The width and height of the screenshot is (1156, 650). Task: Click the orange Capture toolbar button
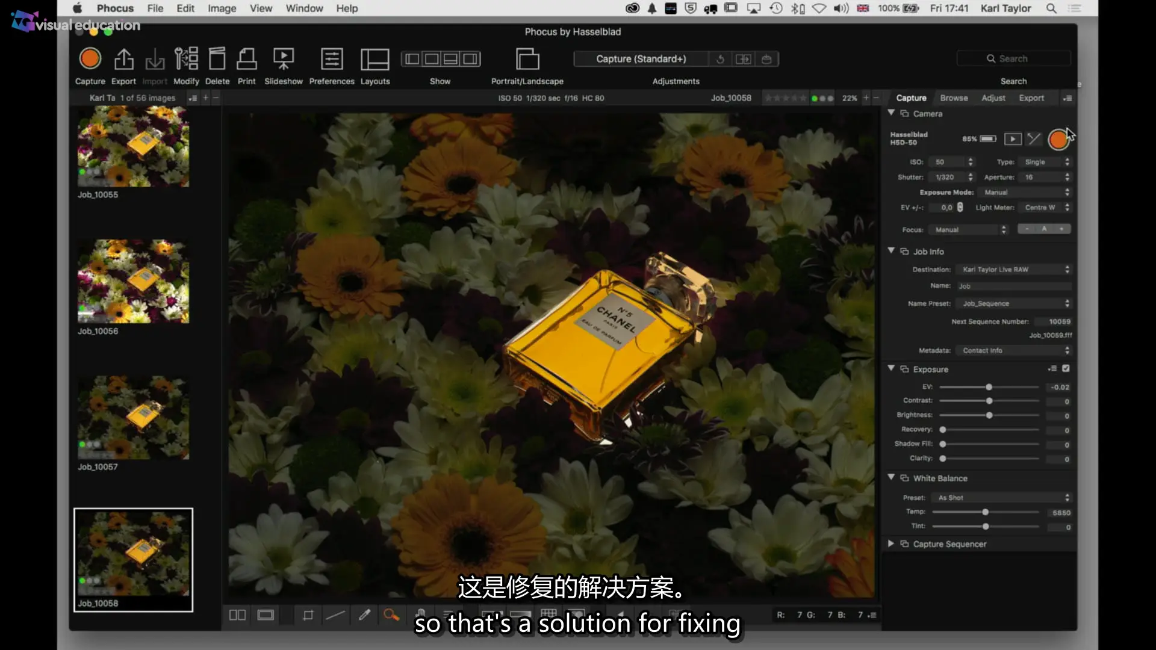[x=90, y=59]
